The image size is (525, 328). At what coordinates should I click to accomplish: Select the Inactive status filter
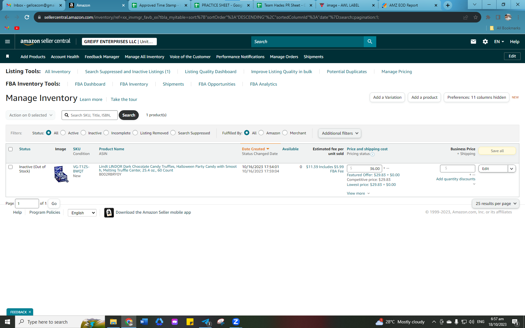coord(83,133)
